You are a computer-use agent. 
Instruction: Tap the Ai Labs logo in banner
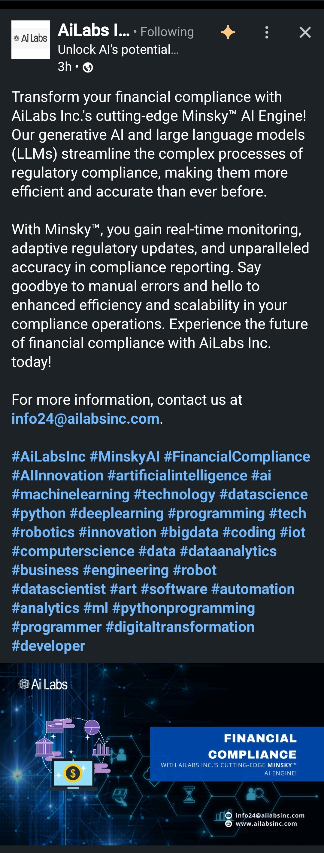(x=43, y=684)
